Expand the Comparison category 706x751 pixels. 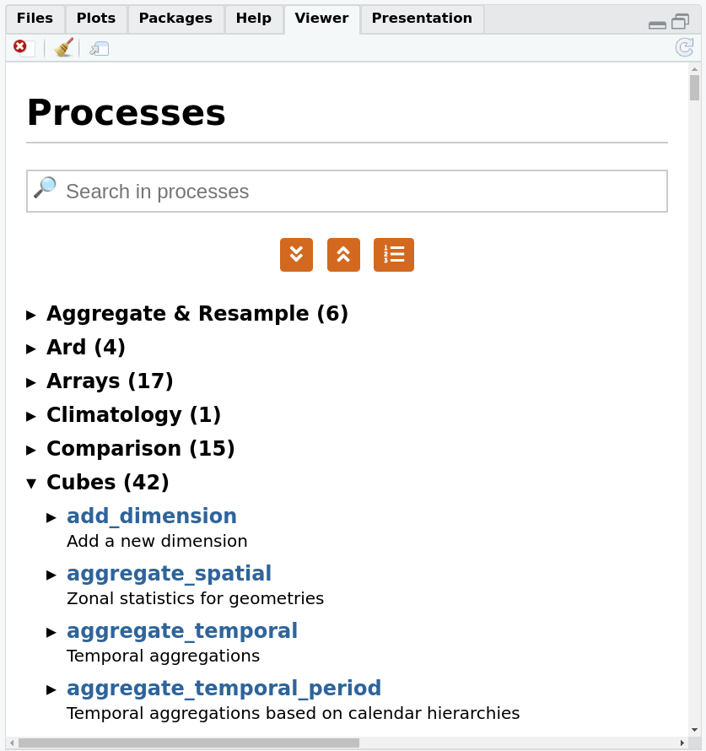coord(32,450)
